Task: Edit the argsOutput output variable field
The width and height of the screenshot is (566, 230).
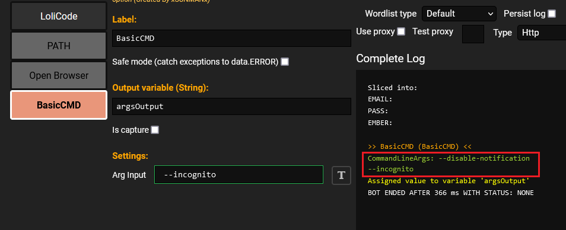Action: point(231,106)
